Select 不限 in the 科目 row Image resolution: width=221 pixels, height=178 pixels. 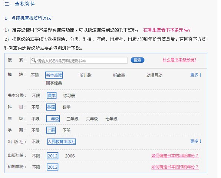click(x=35, y=107)
